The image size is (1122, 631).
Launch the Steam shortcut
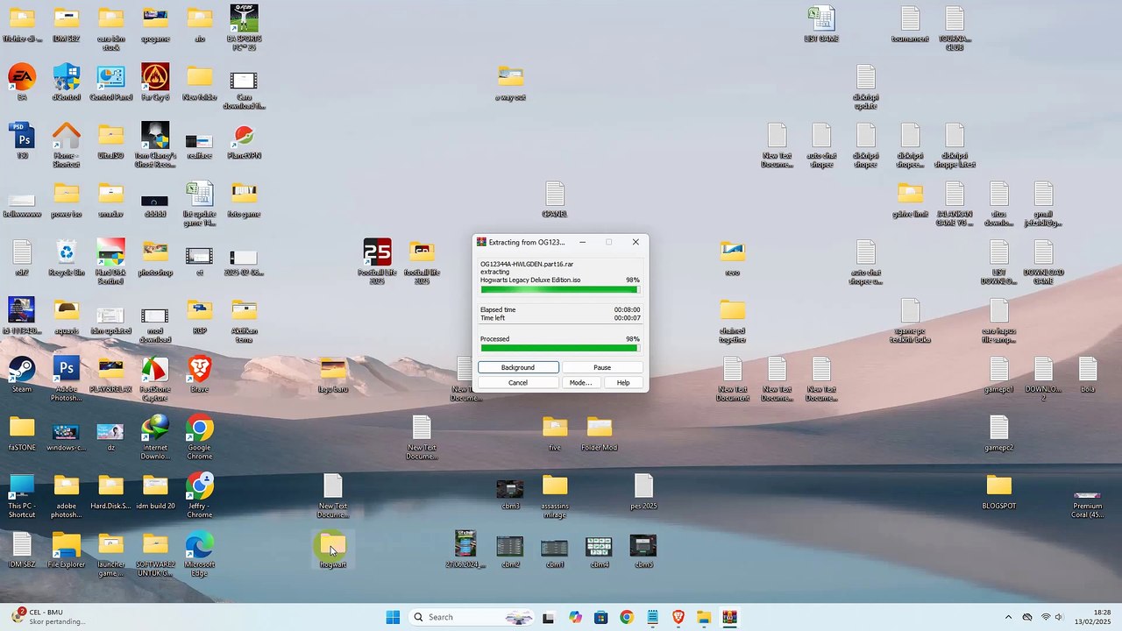coord(22,374)
